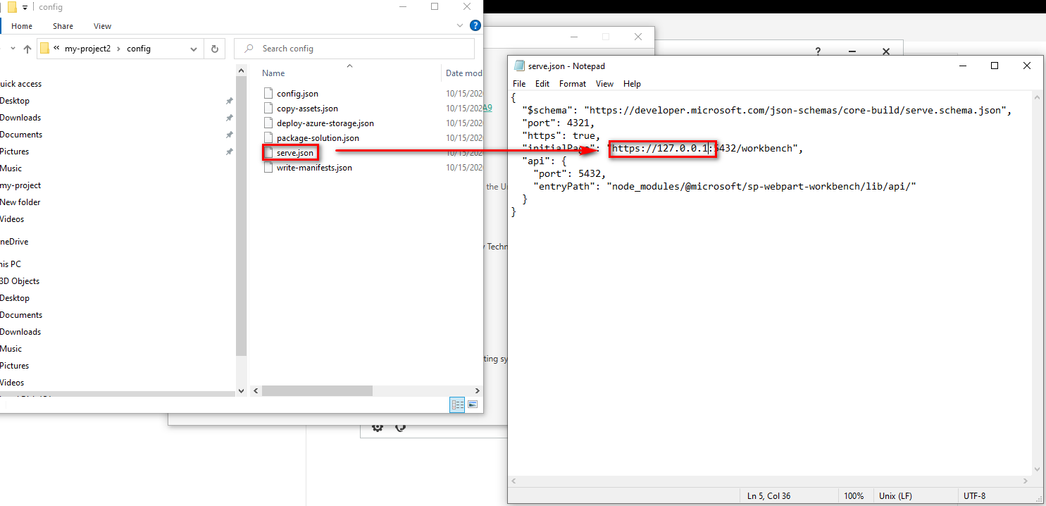This screenshot has width=1046, height=506.
Task: Unpin Desktop using its pin icon
Action: [229, 101]
